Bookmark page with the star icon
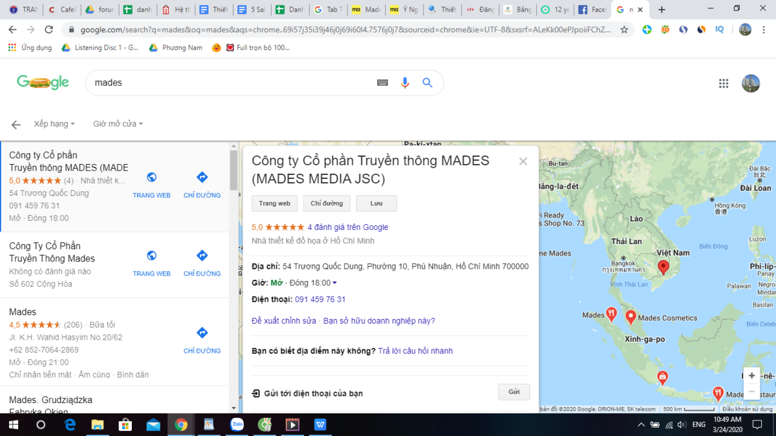Viewport: 776px width, 436px height. pos(624,30)
